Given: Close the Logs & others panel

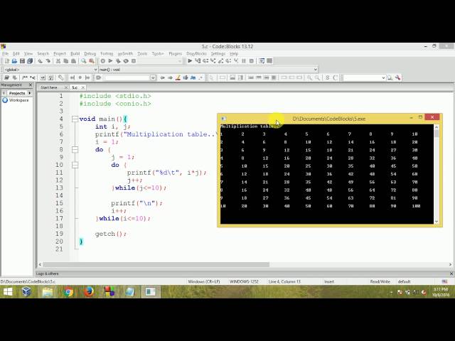Looking at the screenshot, I should [451, 274].
